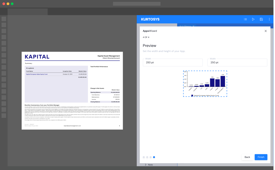This screenshot has height=170, width=275.
Task: Go to second wizard step dot
Action: [147, 157]
